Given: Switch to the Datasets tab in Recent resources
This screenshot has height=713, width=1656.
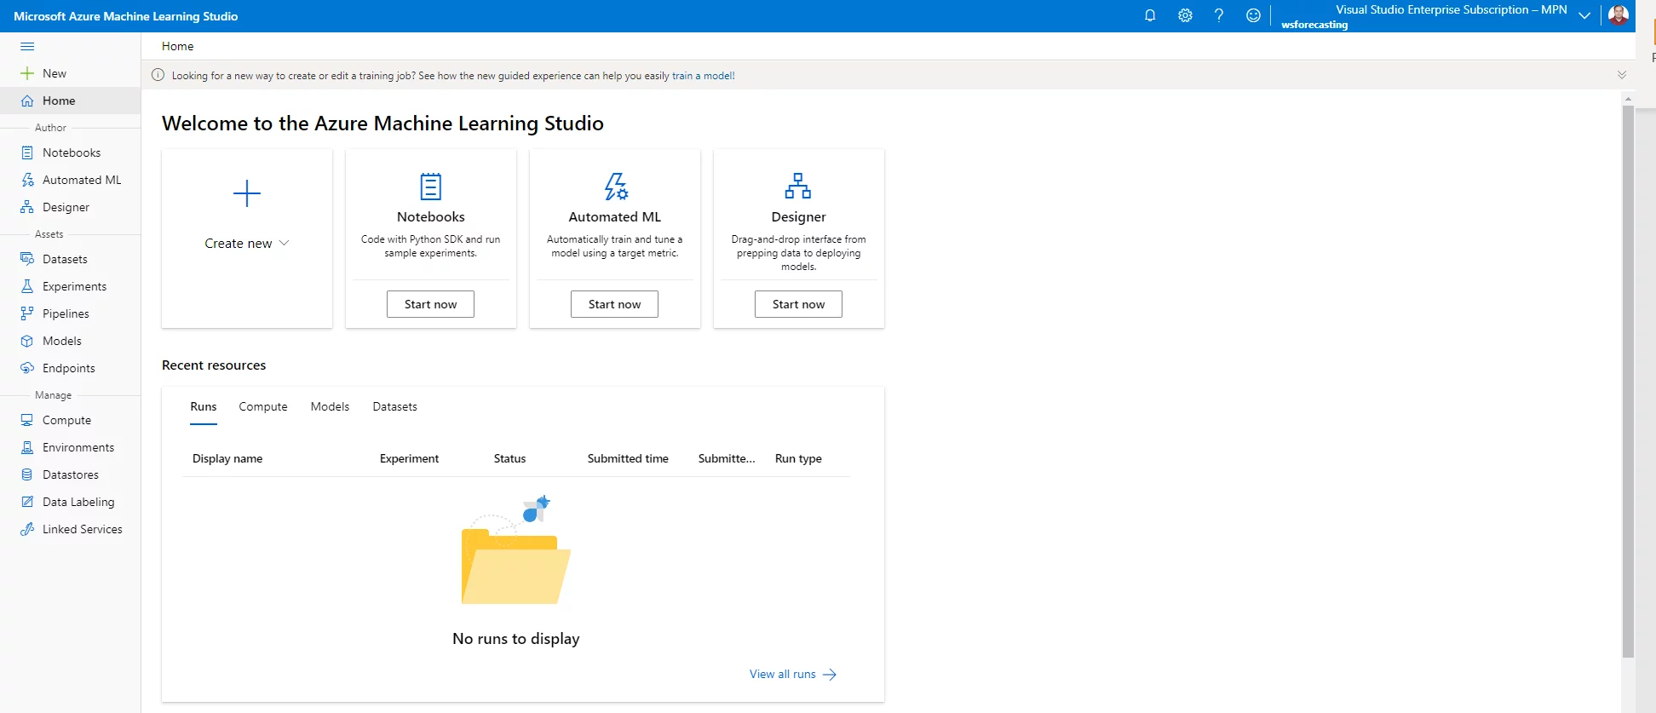Looking at the screenshot, I should point(395,406).
